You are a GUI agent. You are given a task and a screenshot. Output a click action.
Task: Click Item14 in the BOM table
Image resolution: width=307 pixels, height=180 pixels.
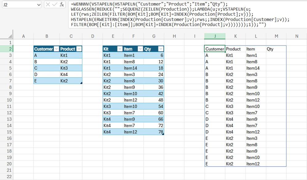click(x=133, y=68)
